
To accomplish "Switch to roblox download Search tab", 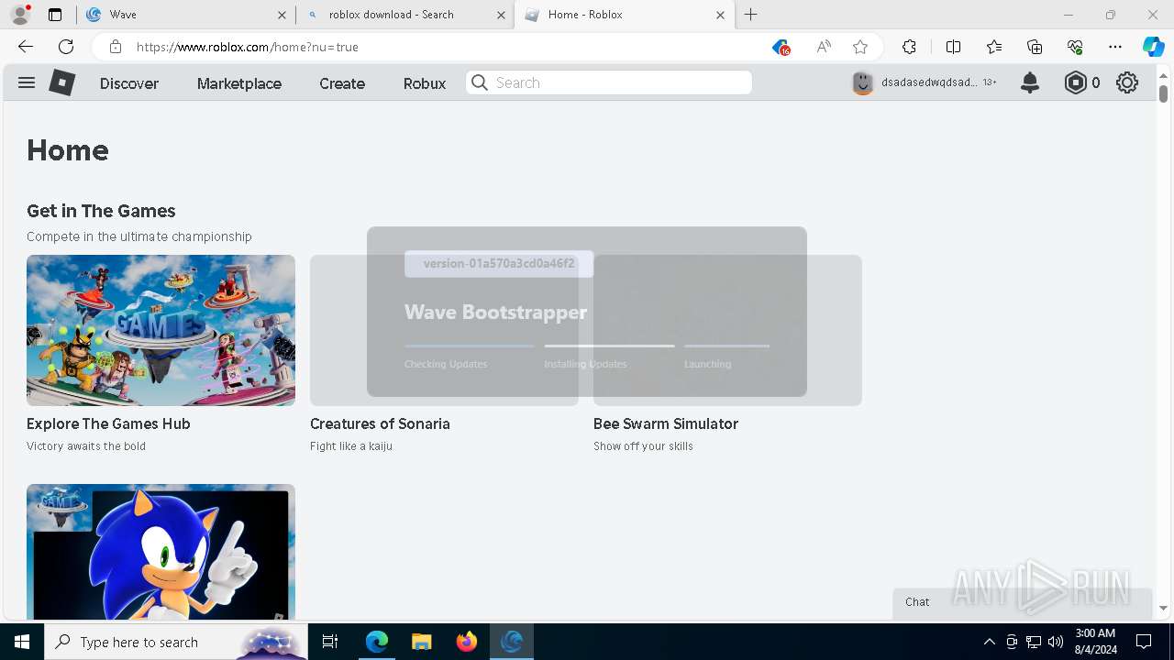I will pyautogui.click(x=405, y=15).
